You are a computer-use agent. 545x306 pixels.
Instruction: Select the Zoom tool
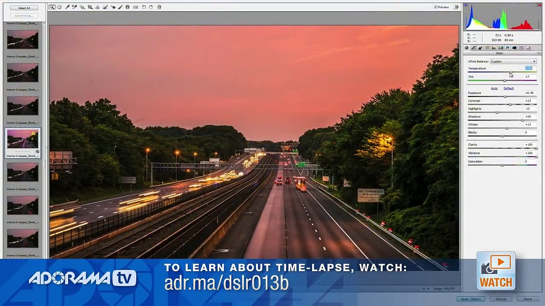click(52, 7)
